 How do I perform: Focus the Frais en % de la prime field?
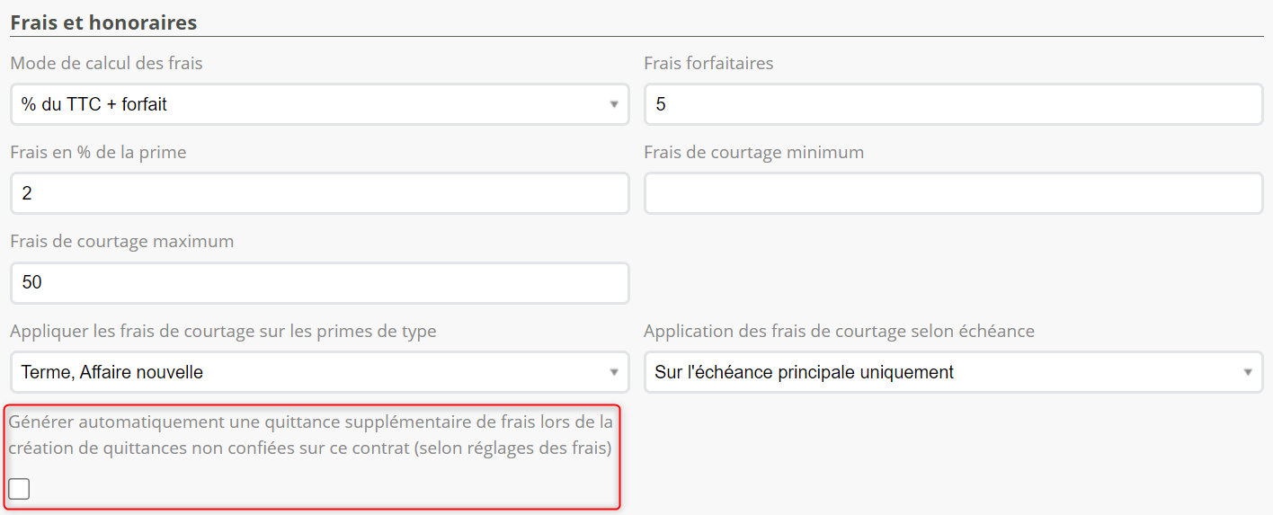pyautogui.click(x=319, y=193)
